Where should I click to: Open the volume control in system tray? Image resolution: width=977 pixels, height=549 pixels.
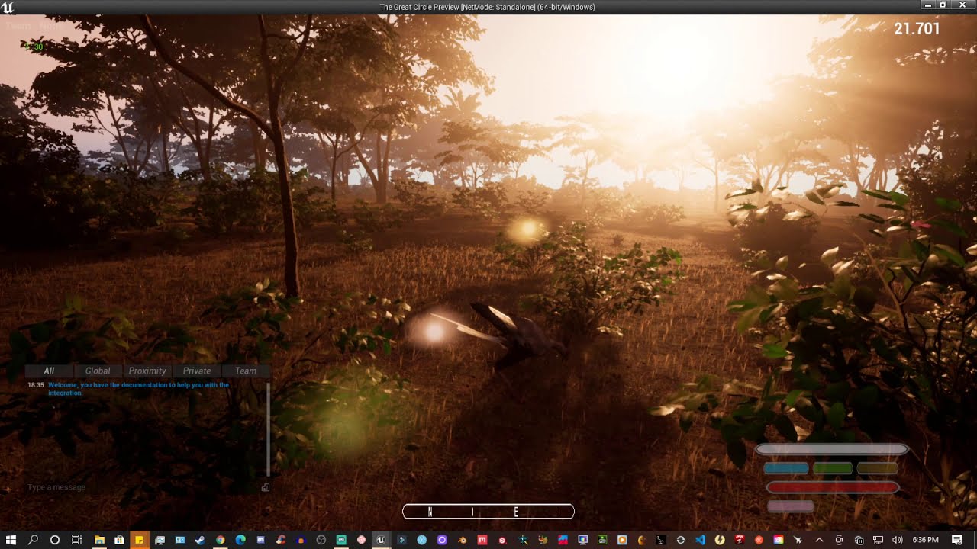tap(897, 540)
